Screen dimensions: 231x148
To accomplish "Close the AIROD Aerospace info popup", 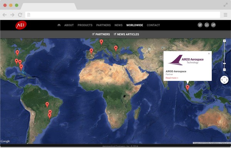I will click(x=209, y=54).
